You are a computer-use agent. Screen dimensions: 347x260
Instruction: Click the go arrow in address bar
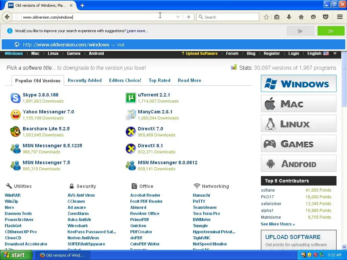(x=188, y=17)
